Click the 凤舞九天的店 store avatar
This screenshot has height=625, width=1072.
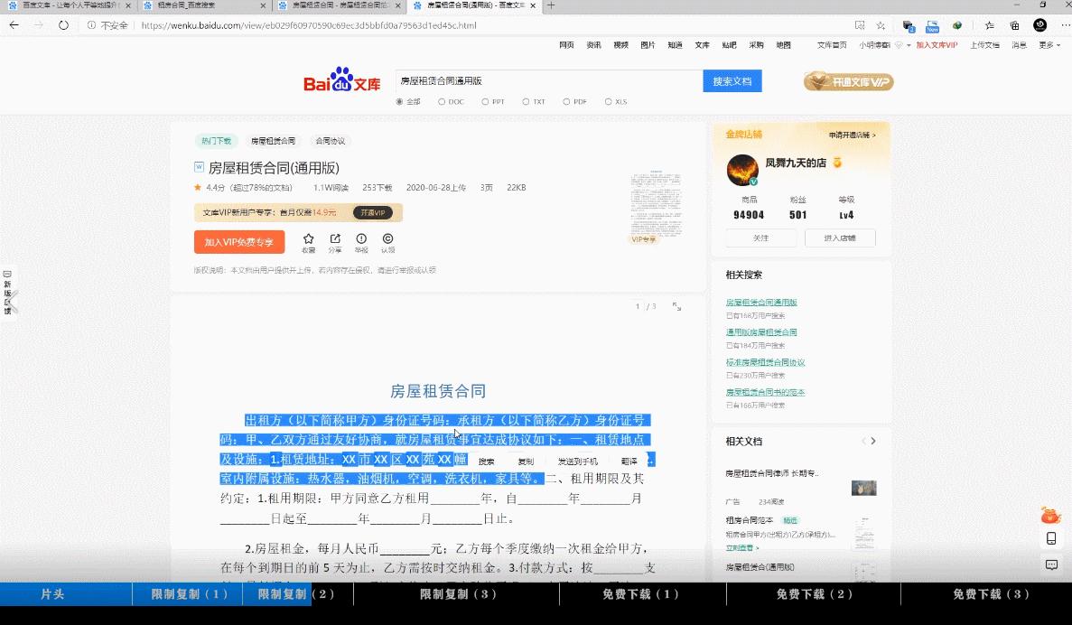pos(742,169)
